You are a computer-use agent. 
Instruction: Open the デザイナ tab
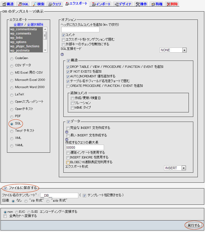pyautogui.click(x=123, y=4)
